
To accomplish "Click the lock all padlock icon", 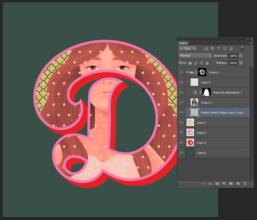I will pyautogui.click(x=207, y=63).
